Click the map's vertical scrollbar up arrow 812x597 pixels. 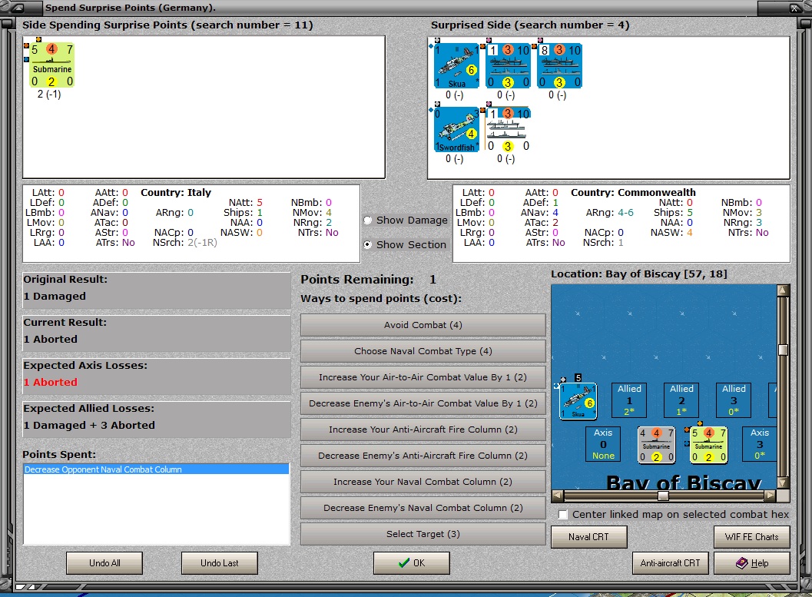(x=783, y=290)
